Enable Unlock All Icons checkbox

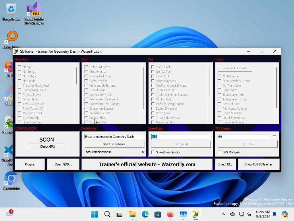point(86,67)
